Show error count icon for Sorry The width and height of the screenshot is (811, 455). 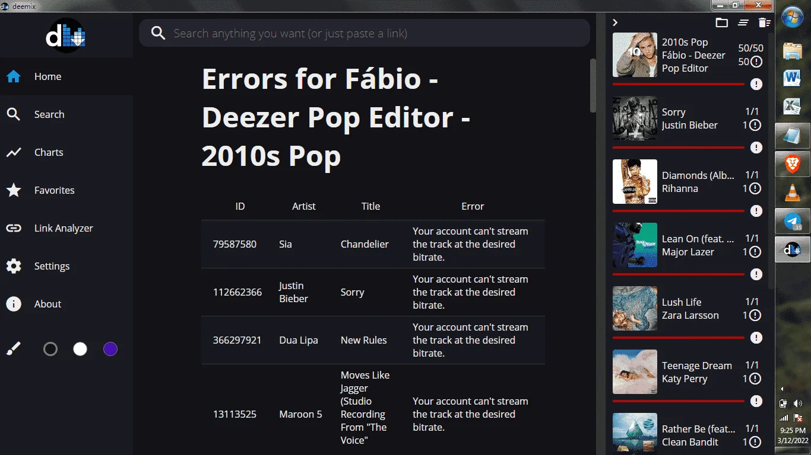point(755,125)
